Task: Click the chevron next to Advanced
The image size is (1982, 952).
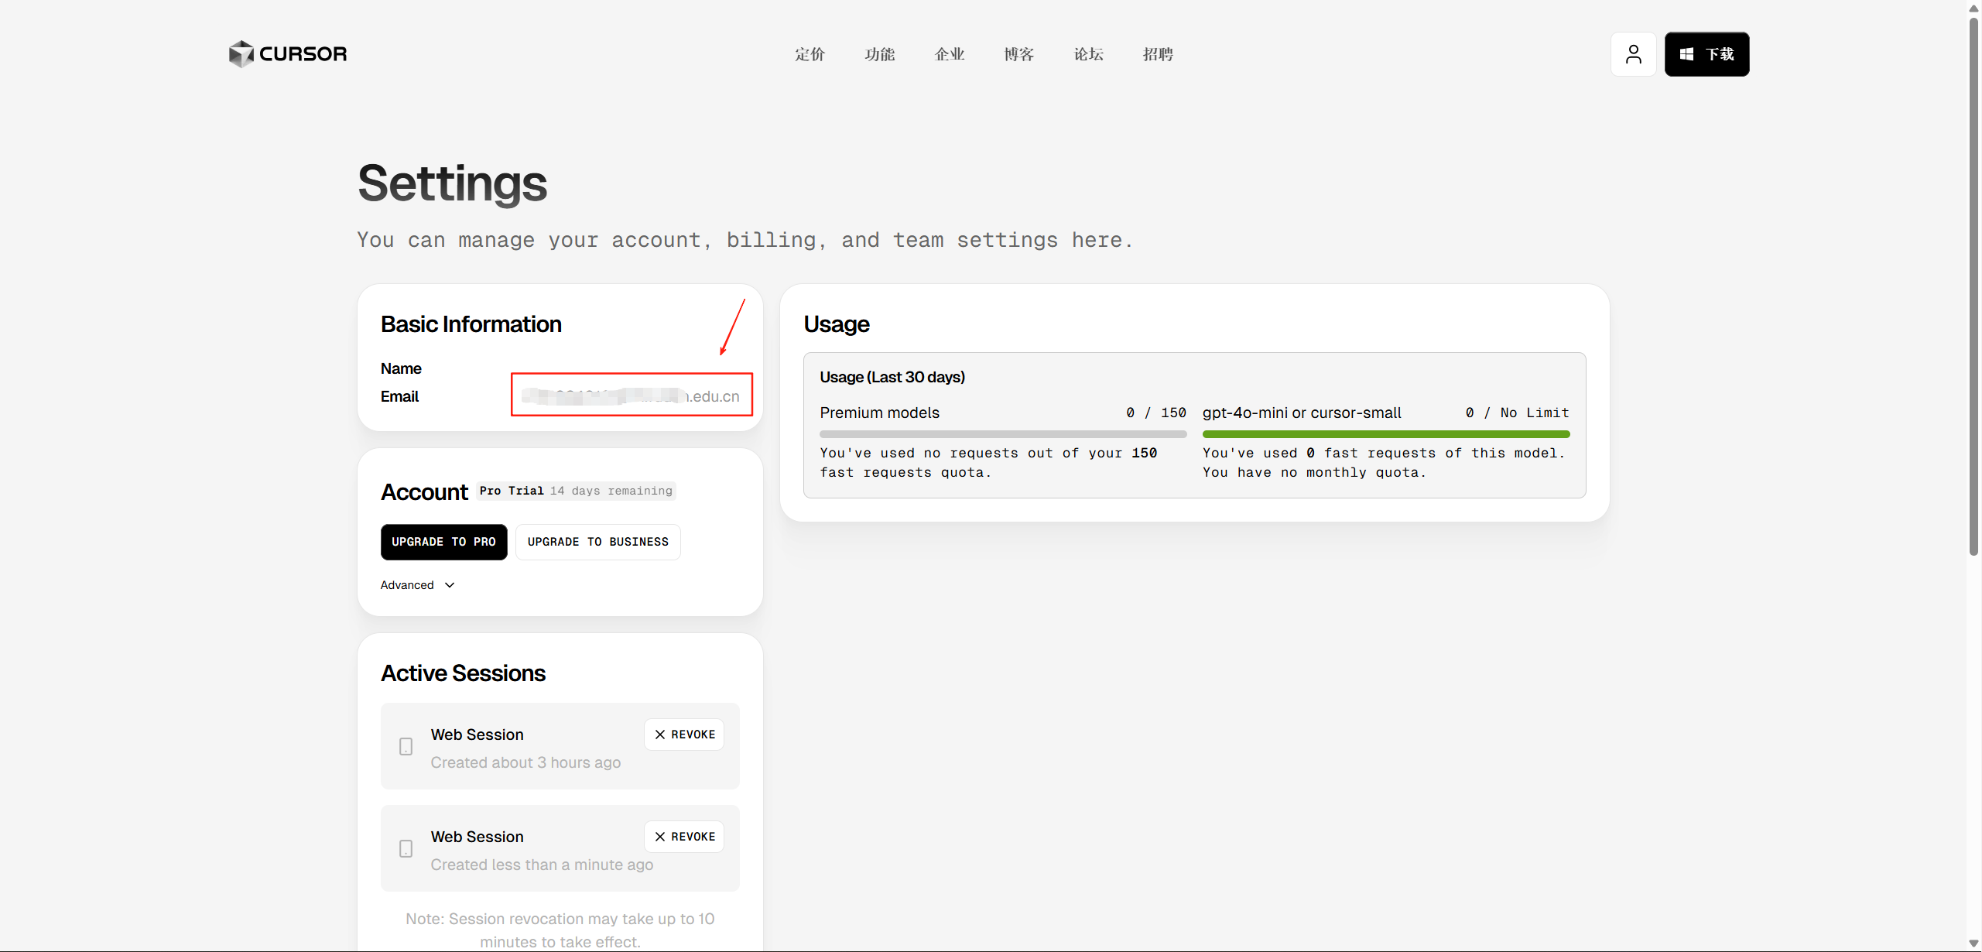Action: 450,585
